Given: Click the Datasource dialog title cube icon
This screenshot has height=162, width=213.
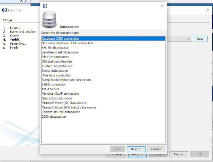Looking at the screenshot, I should tap(45, 6).
